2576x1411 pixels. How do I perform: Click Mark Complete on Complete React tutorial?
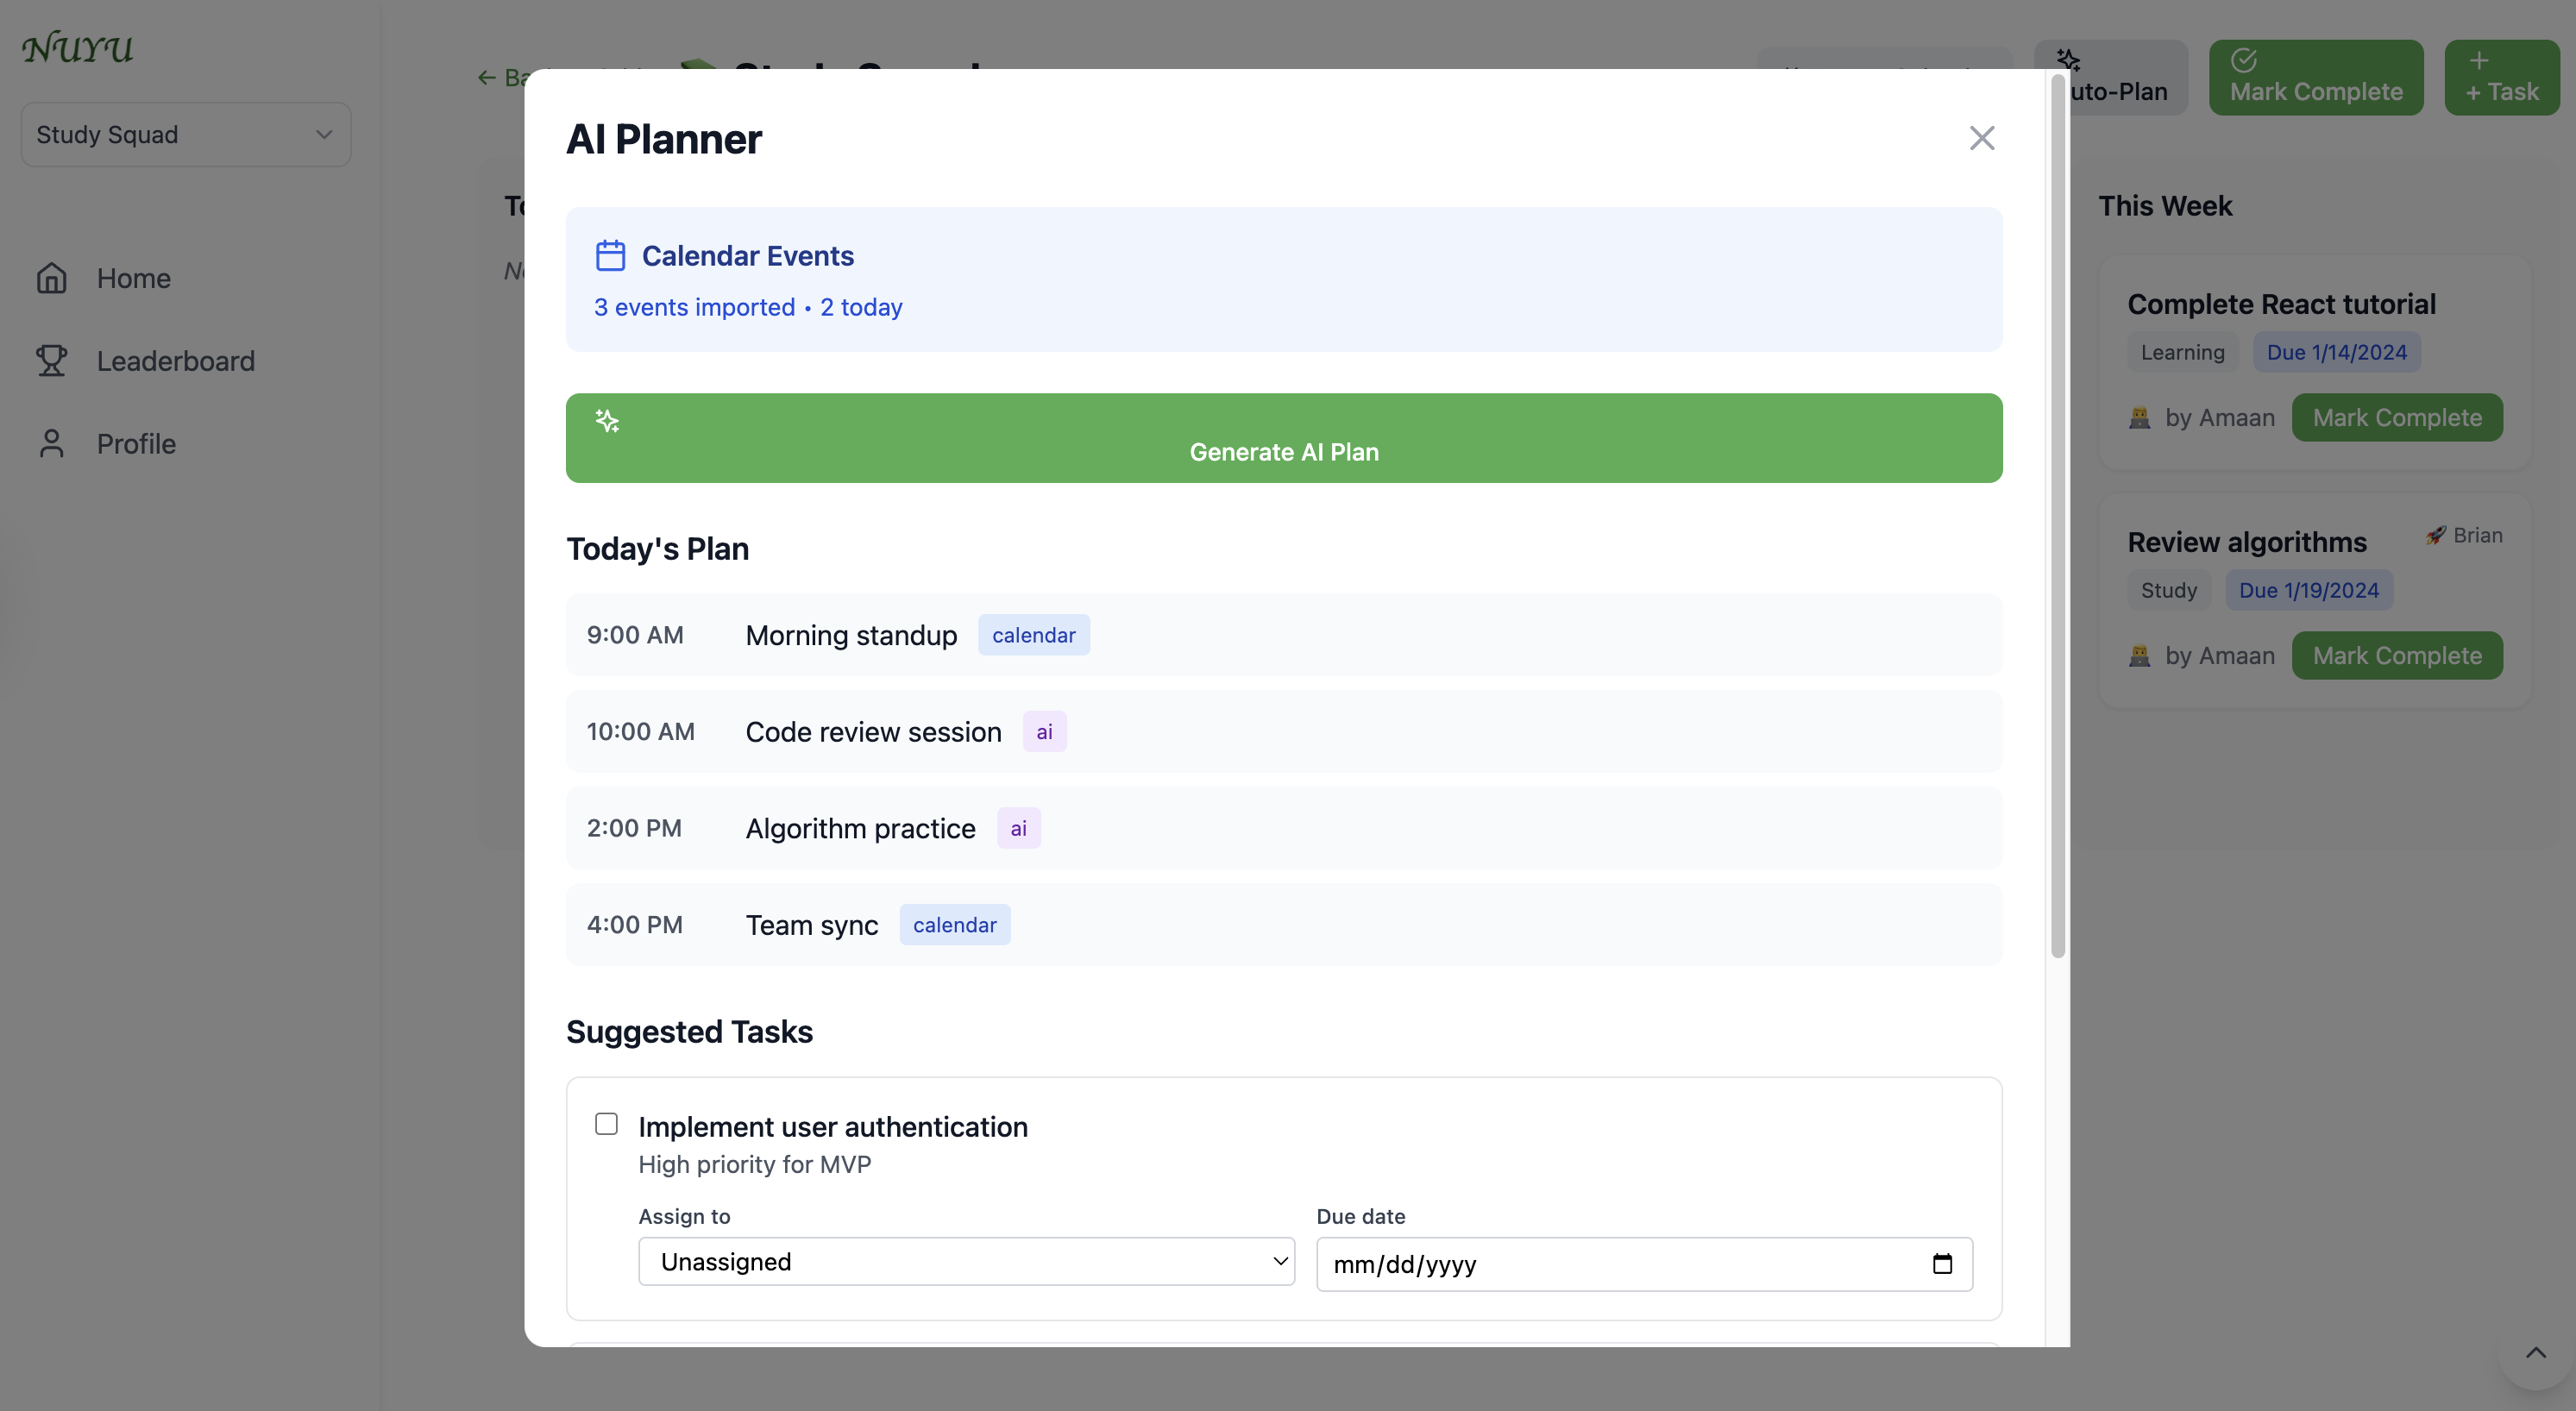pyautogui.click(x=2396, y=418)
